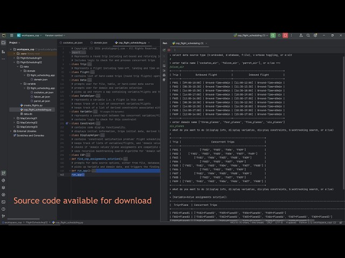345x258 pixels.
Task: Show more tool windows ellipsis
Action: coord(3,59)
